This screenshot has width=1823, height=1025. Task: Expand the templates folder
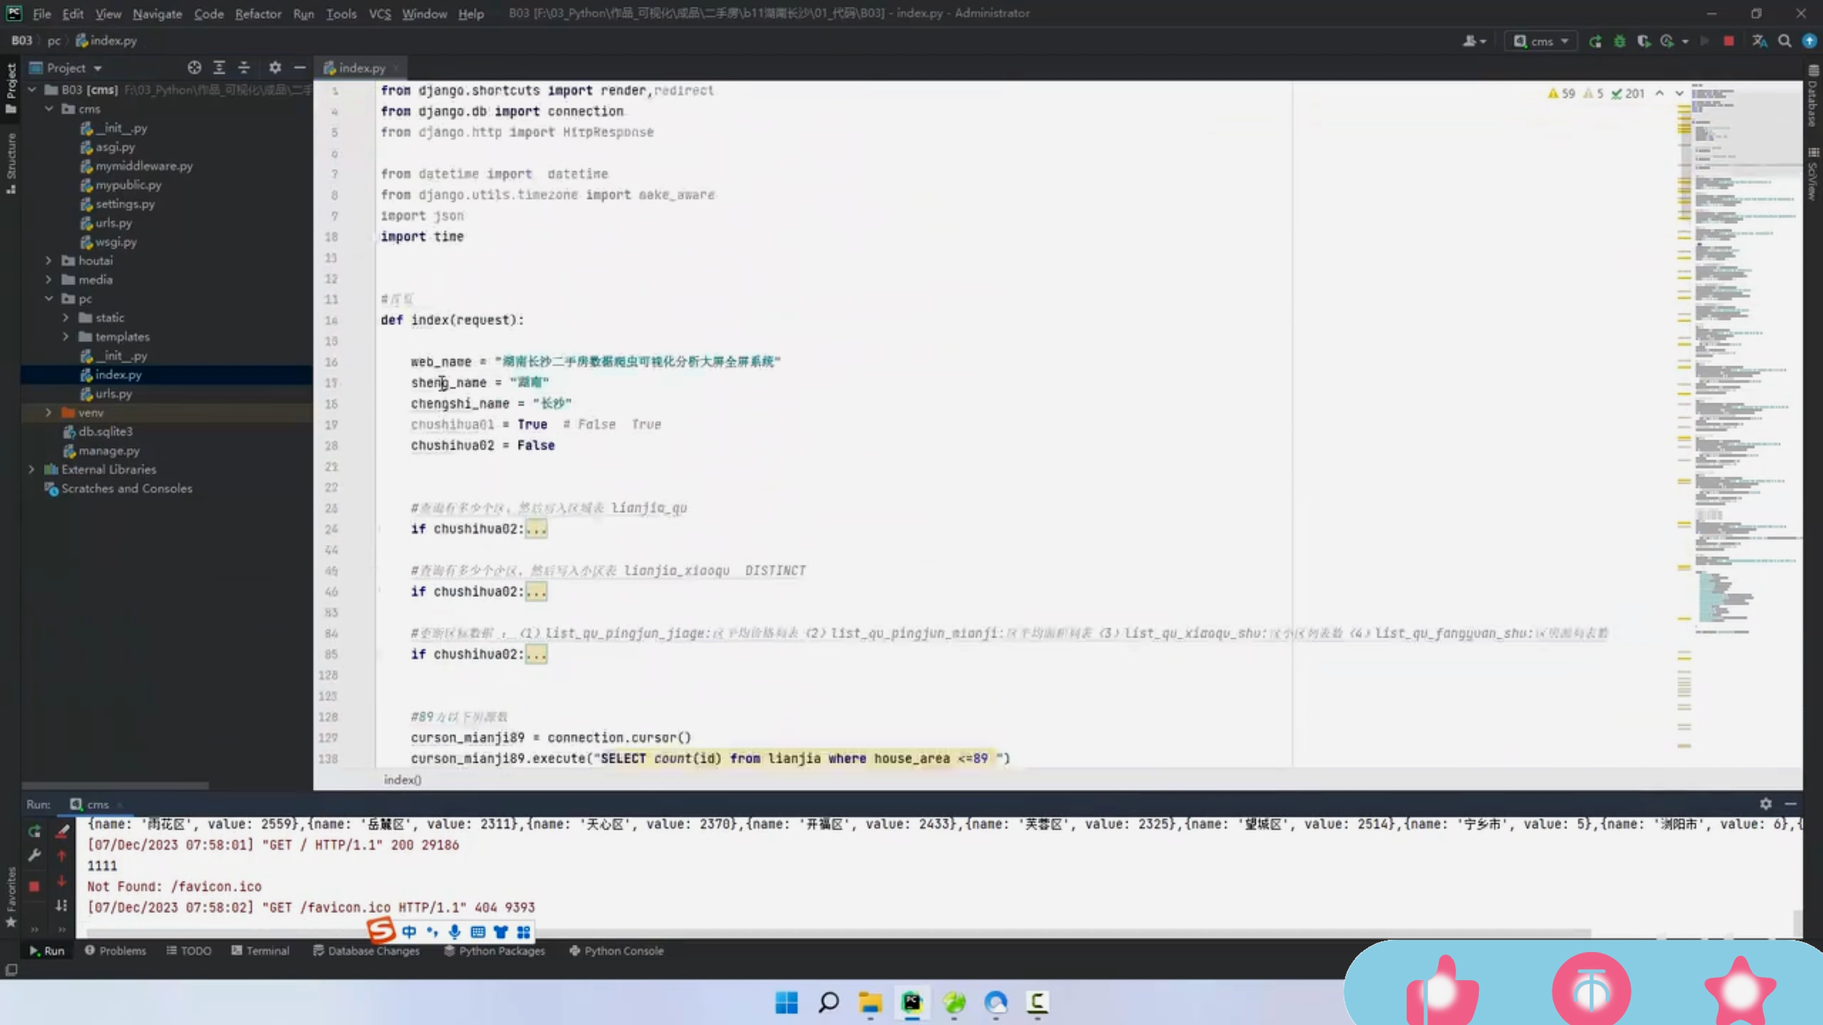point(66,337)
